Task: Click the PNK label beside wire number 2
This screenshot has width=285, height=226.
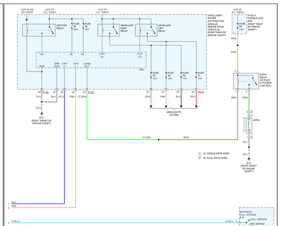Action: (14, 206)
